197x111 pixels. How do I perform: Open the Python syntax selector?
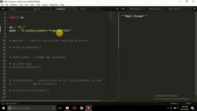pos(189,104)
